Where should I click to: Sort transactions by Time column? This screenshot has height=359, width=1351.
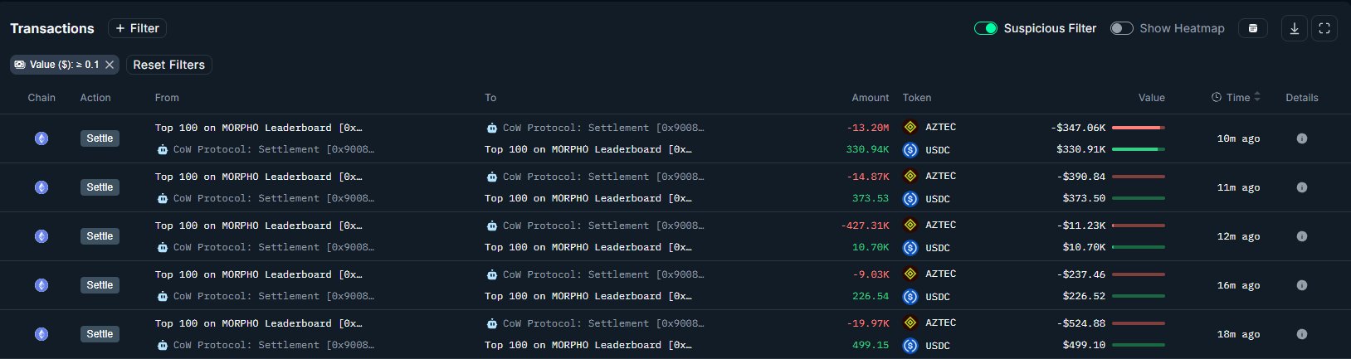pos(1236,98)
